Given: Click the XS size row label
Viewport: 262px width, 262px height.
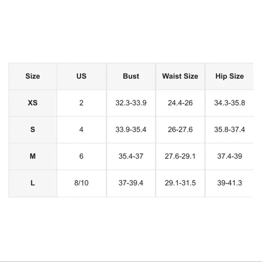Looking at the screenshot, I should pos(33,103).
